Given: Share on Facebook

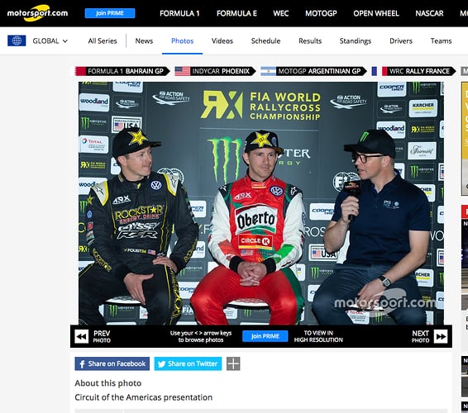Looking at the screenshot, I should click(112, 363).
